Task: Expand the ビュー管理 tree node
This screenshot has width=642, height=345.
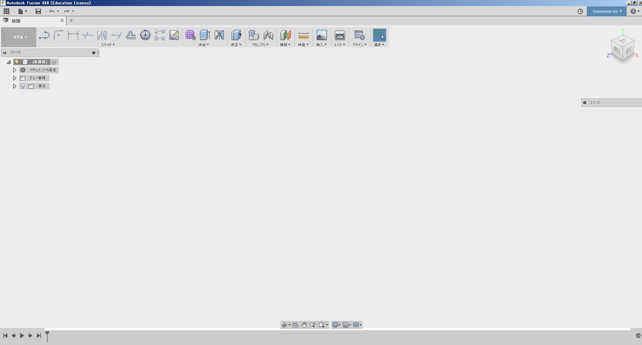Action: [14, 78]
